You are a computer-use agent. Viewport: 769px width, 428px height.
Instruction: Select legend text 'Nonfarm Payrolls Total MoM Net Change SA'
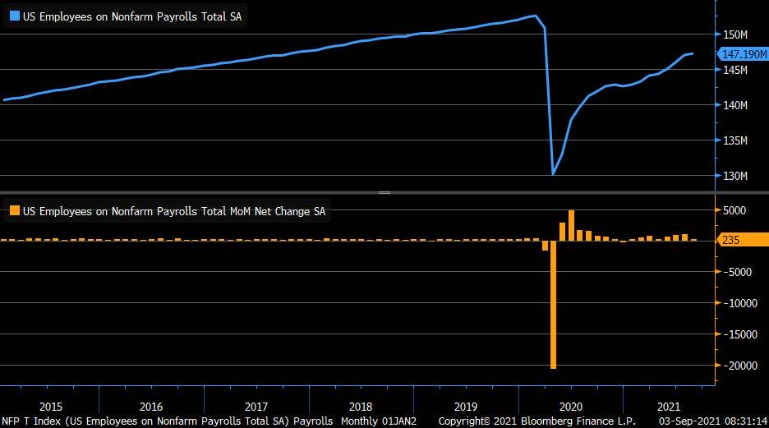(219, 211)
